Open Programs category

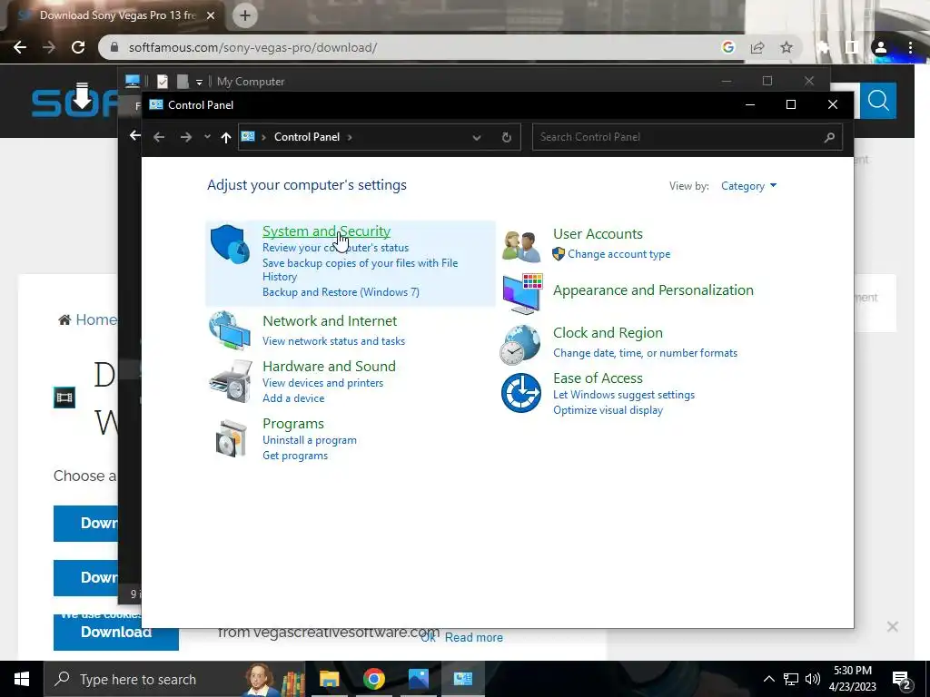pyautogui.click(x=293, y=424)
